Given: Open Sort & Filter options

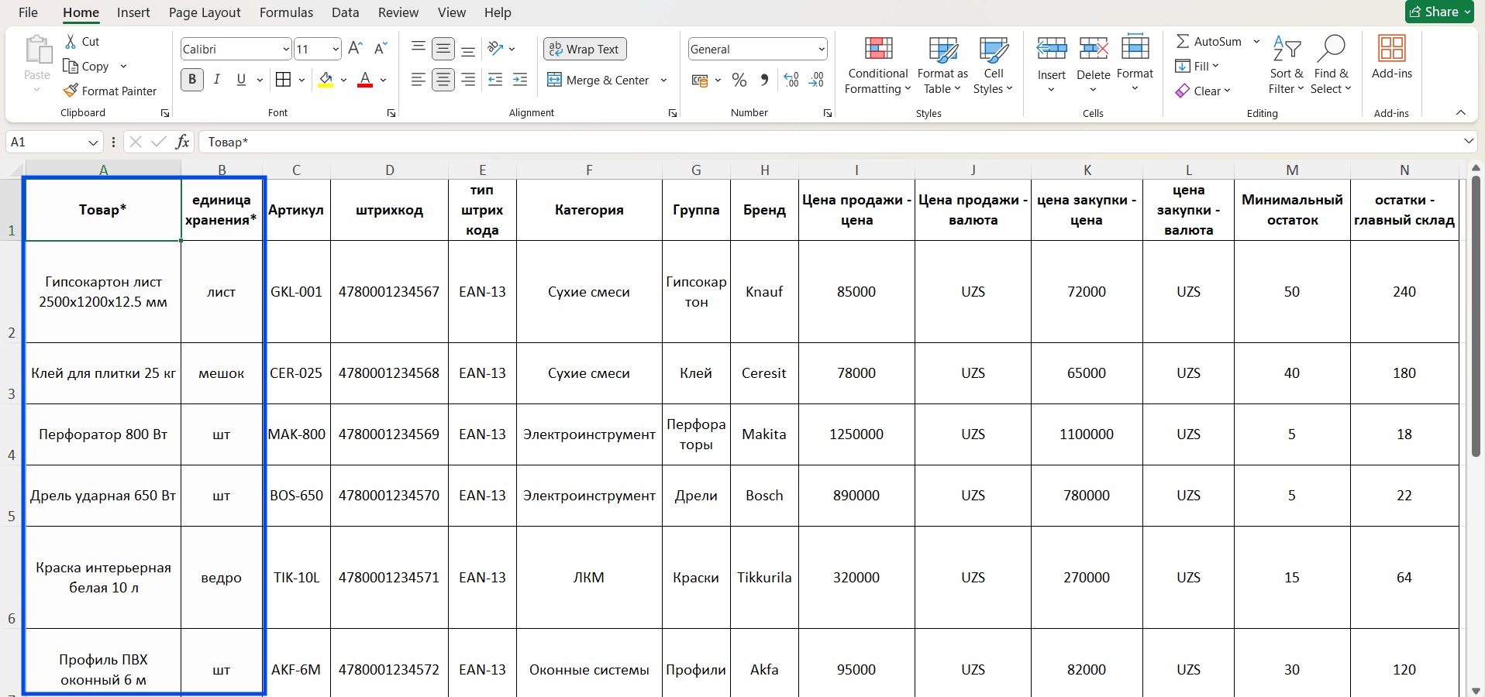Looking at the screenshot, I should [x=1286, y=66].
